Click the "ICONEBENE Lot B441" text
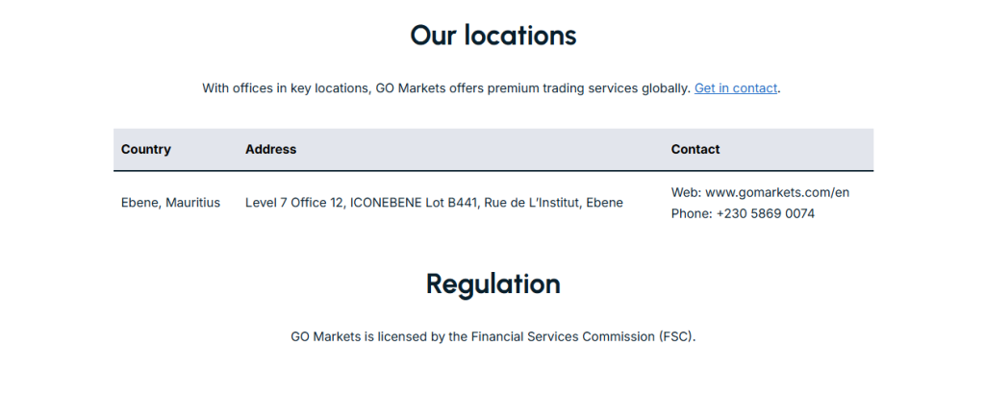This screenshot has height=395, width=985. tap(414, 203)
